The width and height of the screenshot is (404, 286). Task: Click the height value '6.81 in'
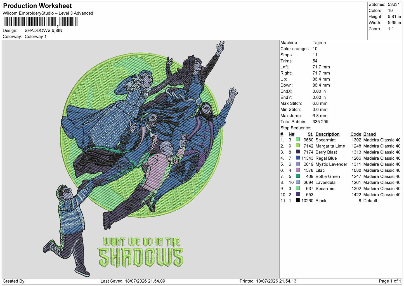(x=394, y=17)
